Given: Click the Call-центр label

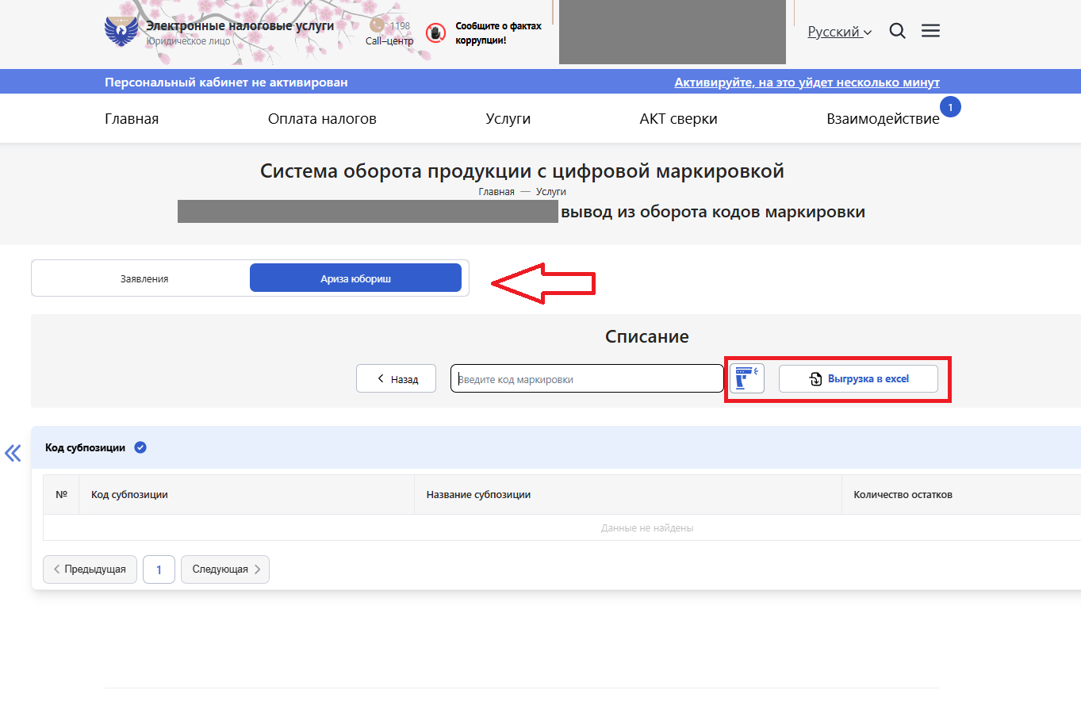Looking at the screenshot, I should (x=389, y=41).
